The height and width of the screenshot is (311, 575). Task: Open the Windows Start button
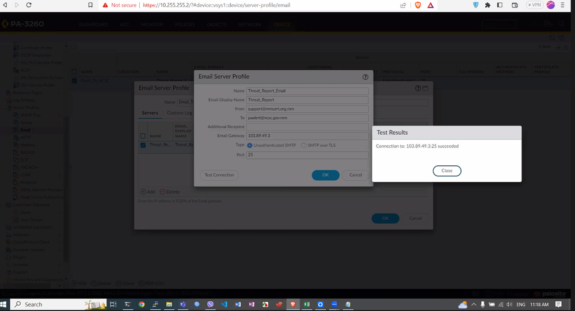(3, 305)
